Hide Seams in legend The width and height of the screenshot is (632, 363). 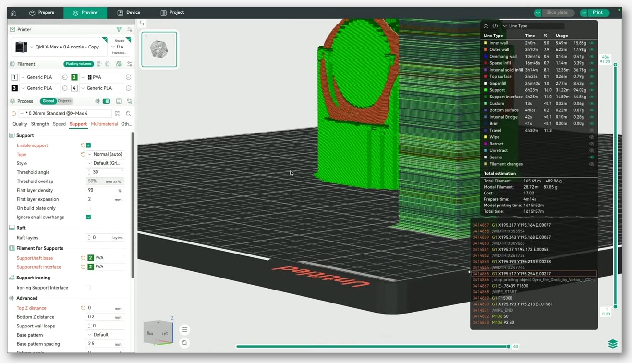592,157
